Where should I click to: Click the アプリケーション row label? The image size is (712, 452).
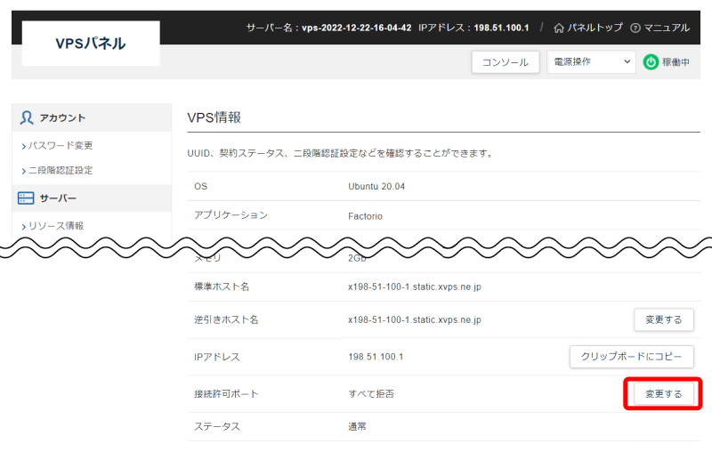coord(231,215)
